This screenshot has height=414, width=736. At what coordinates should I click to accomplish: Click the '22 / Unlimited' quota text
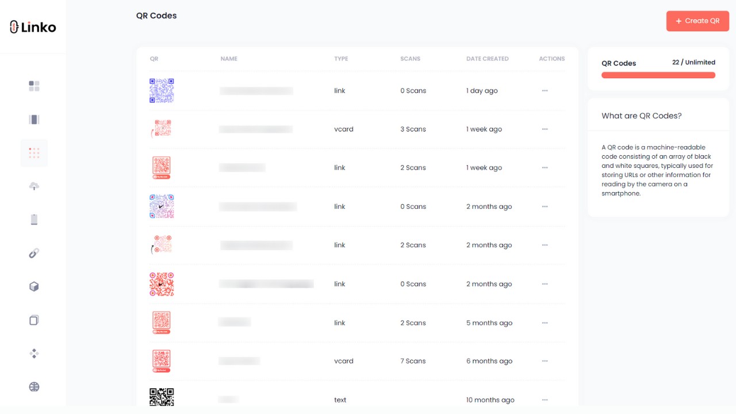pos(693,62)
